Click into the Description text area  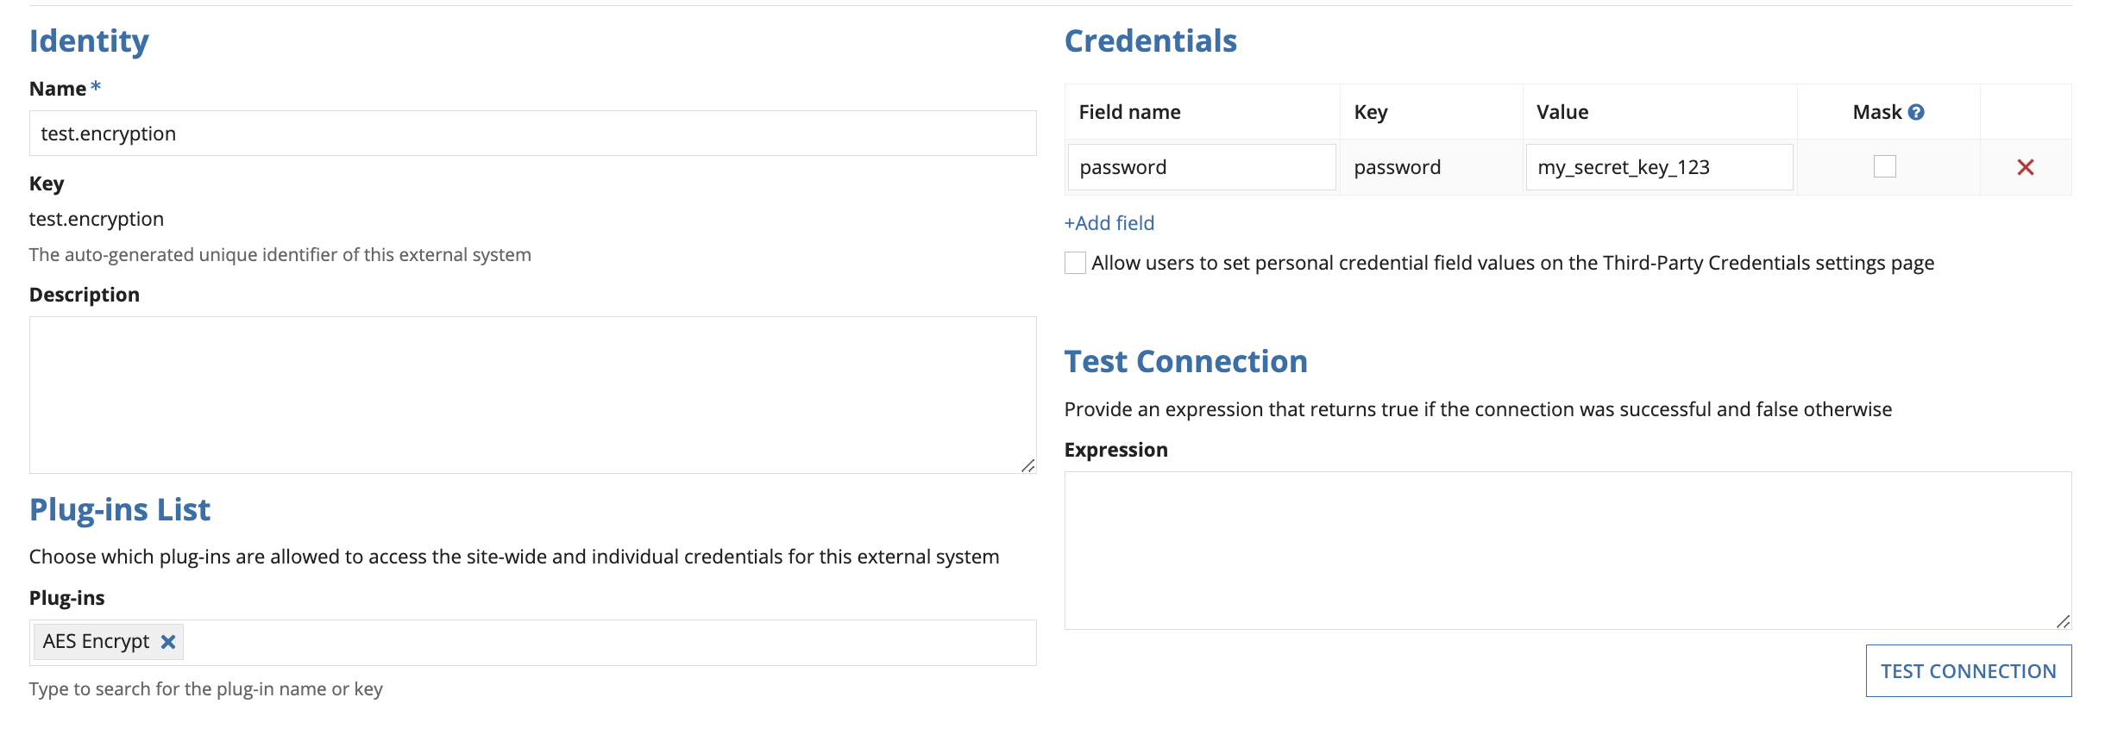pyautogui.click(x=533, y=395)
